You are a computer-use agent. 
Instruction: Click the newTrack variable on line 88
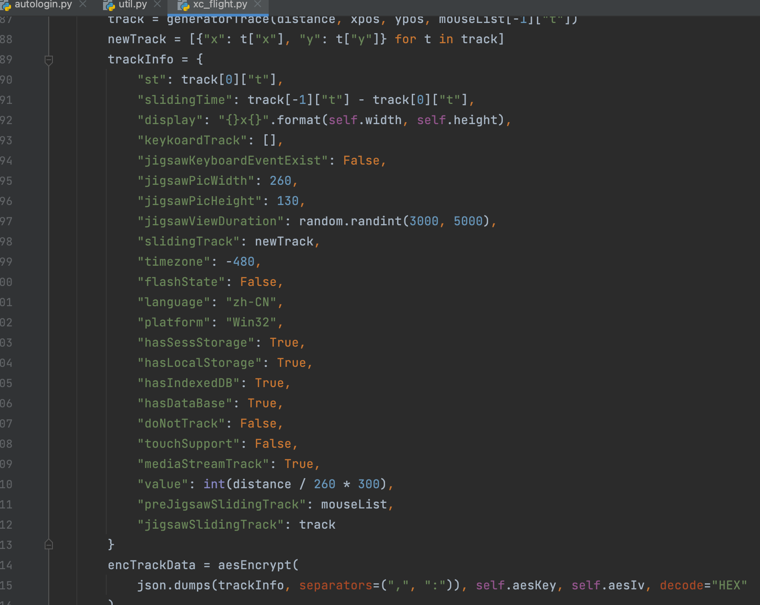pos(137,39)
